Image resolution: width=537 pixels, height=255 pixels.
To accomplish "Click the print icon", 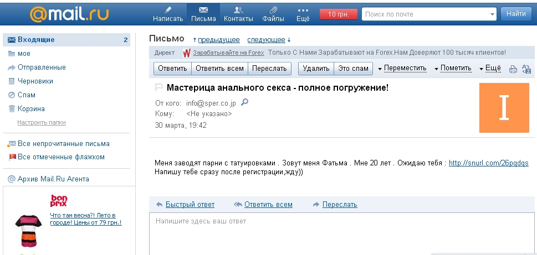I will (x=513, y=69).
